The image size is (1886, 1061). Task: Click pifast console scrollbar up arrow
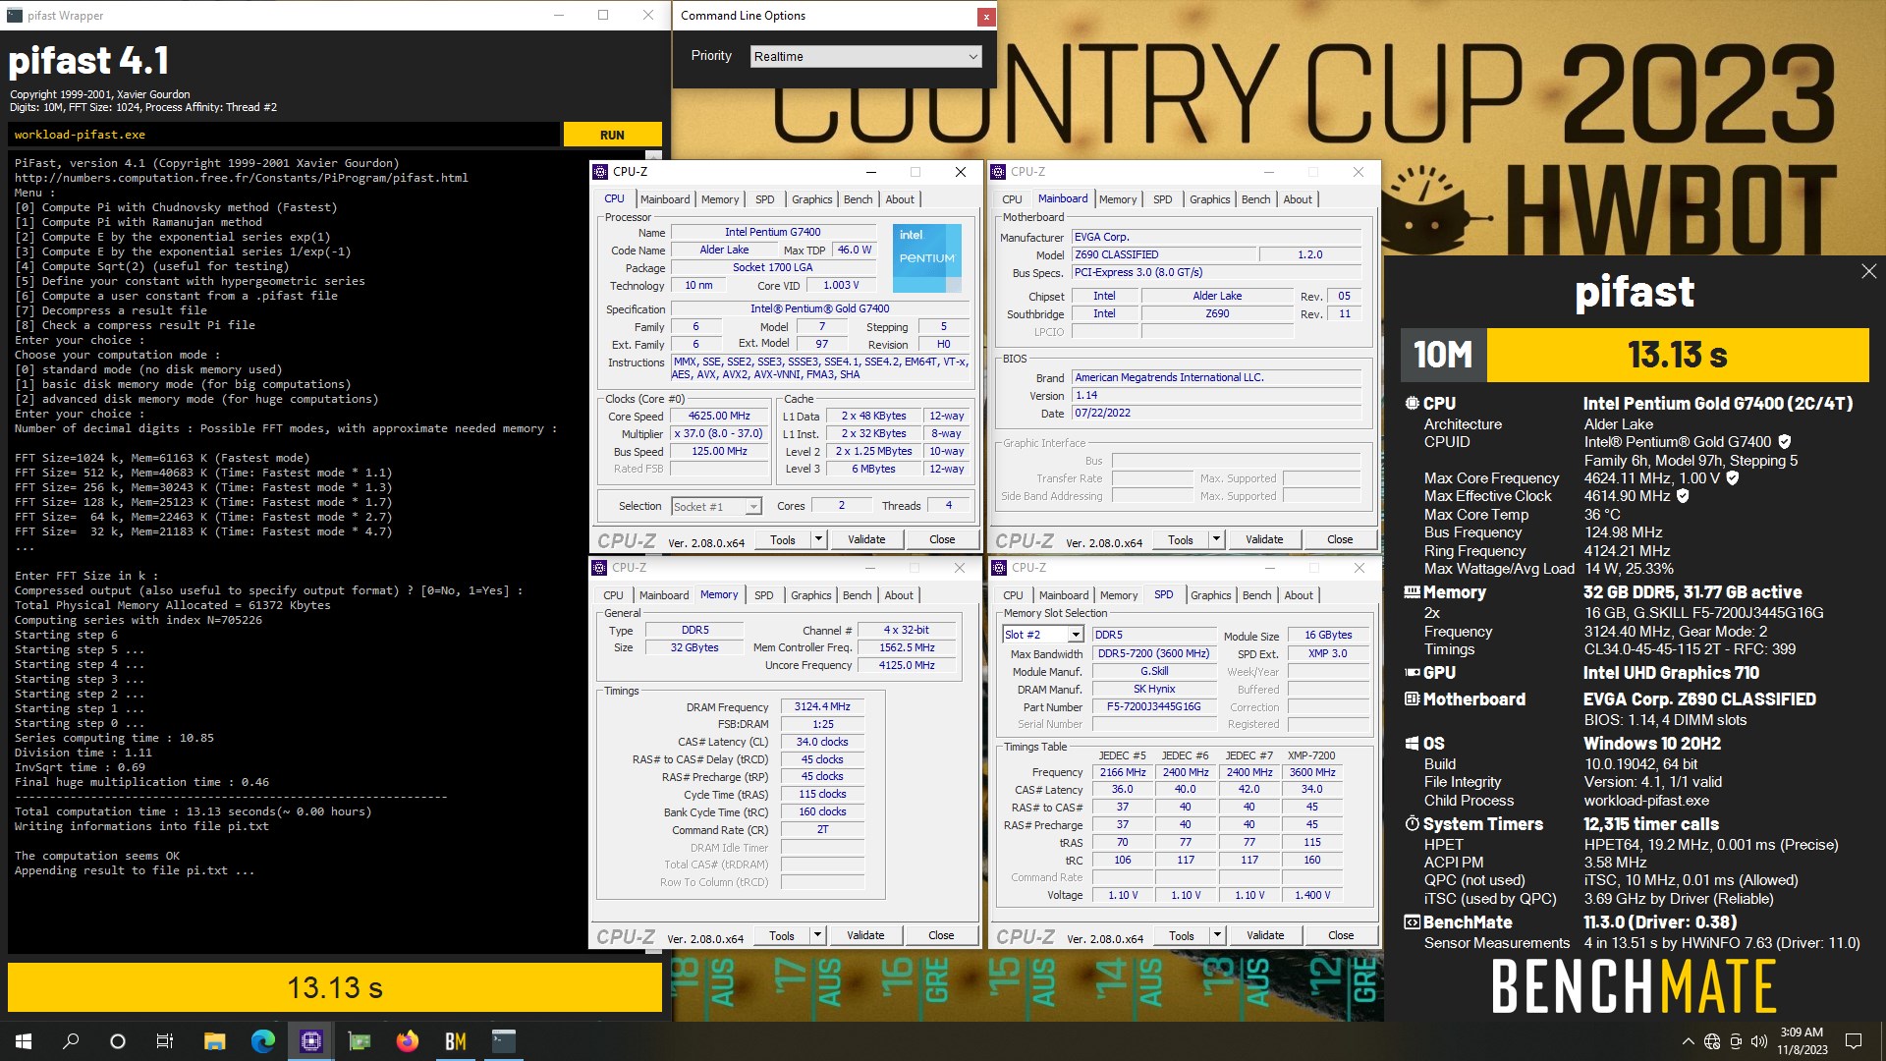(653, 154)
